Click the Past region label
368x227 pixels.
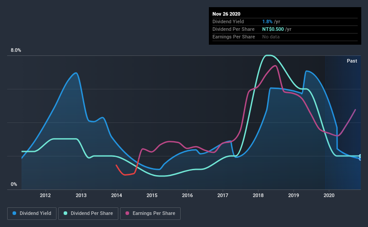(352, 61)
